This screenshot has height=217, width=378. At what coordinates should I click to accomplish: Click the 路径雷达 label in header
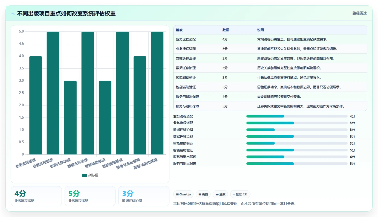click(359, 13)
